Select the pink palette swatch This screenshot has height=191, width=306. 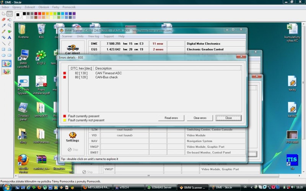40,17
